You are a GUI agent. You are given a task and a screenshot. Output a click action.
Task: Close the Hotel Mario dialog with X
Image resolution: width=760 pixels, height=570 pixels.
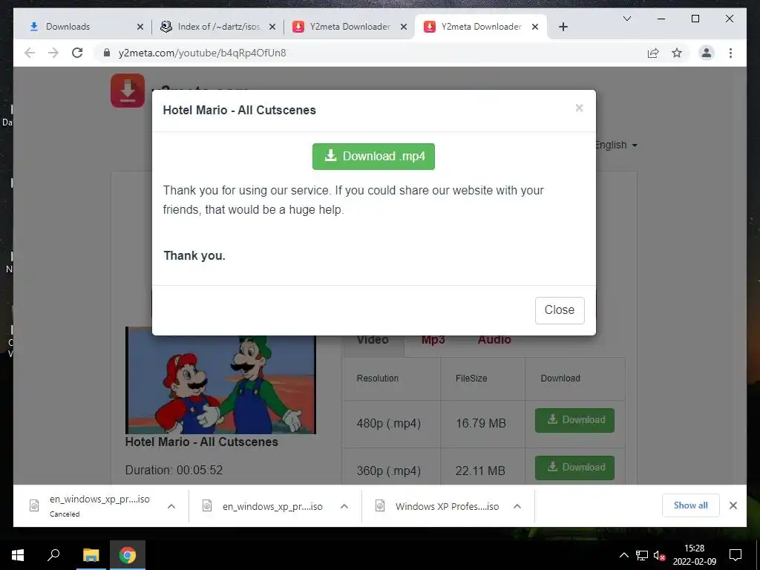tap(579, 108)
